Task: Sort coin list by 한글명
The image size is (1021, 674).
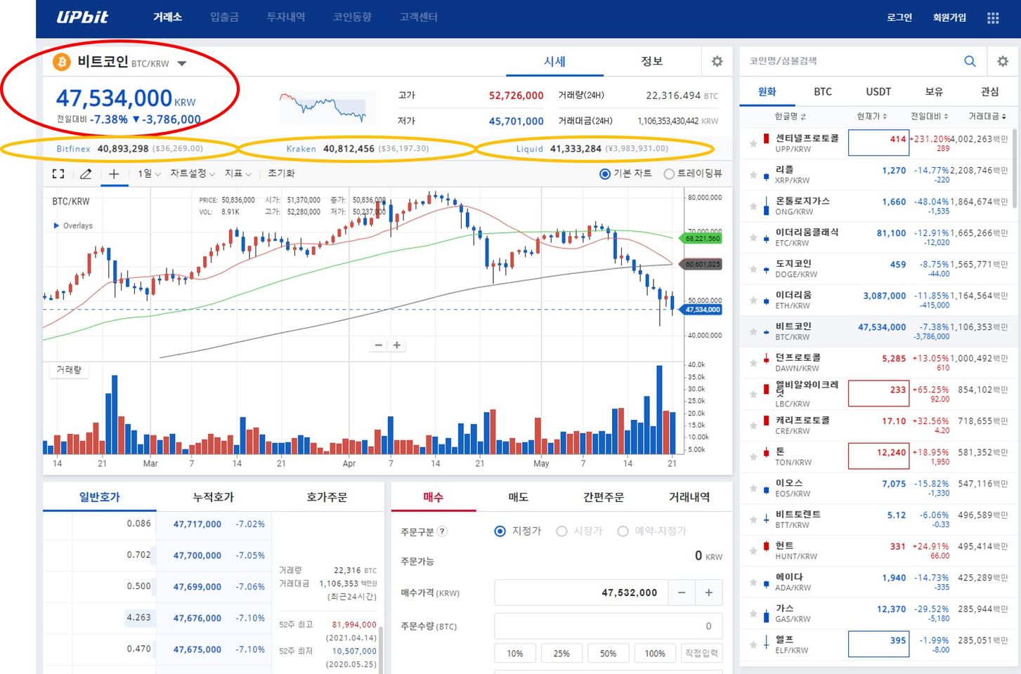Action: 790,116
